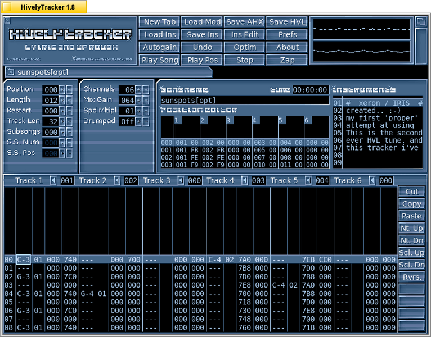Select the sunspots[opt] song tab
The image size is (431, 337).
pos(109,72)
